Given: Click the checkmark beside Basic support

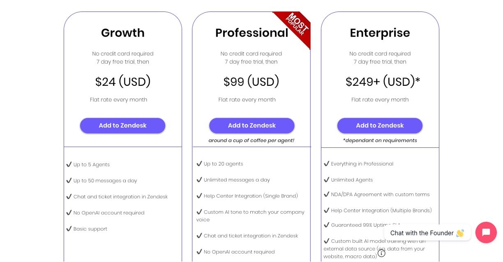Looking at the screenshot, I should (x=69, y=229).
